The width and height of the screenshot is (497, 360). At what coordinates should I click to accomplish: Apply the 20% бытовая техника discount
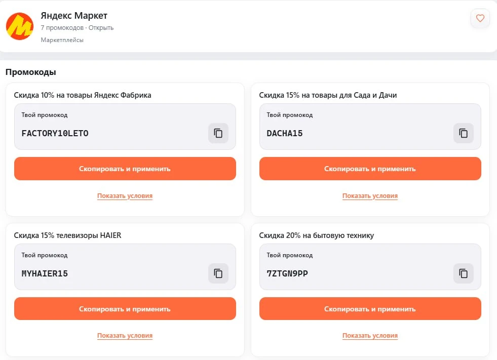click(x=370, y=309)
